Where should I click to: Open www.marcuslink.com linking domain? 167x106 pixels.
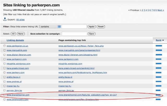click(17, 50)
